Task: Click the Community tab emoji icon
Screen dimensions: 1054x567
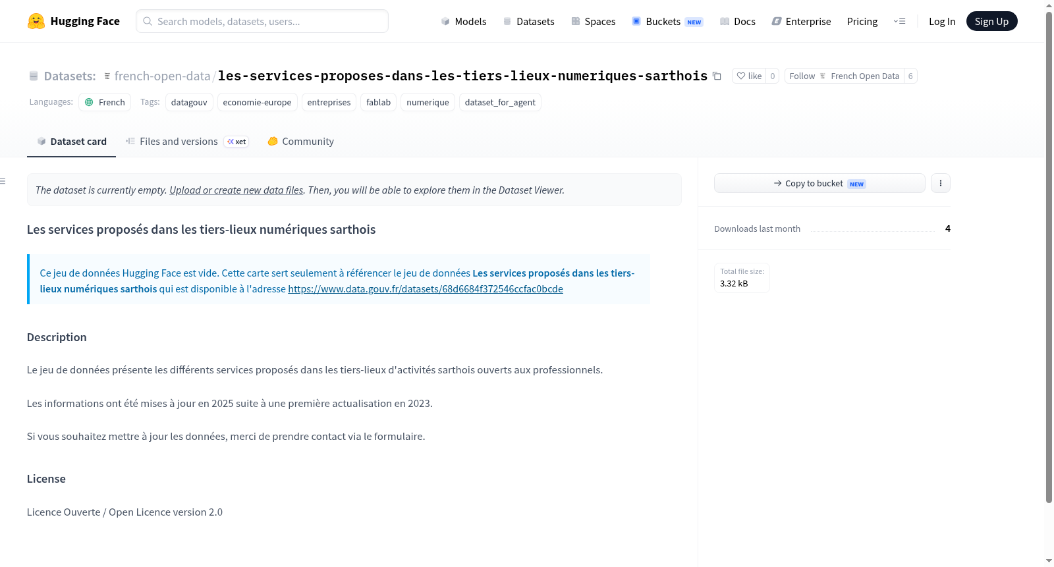Action: [273, 141]
